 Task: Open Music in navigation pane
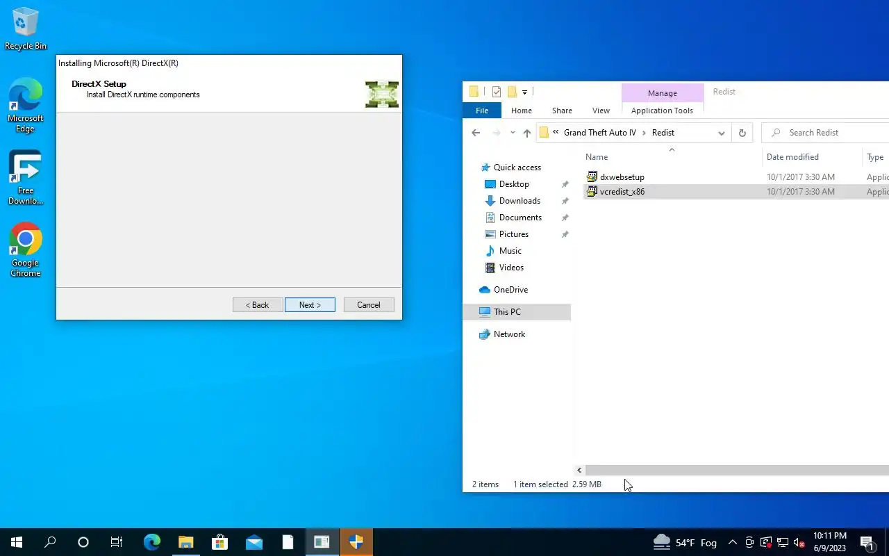pyautogui.click(x=510, y=251)
